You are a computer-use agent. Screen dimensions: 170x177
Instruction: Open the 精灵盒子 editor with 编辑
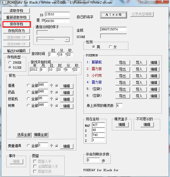pos(122,125)
